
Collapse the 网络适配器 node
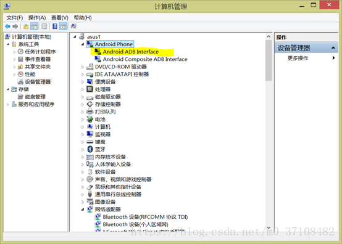click(x=83, y=209)
